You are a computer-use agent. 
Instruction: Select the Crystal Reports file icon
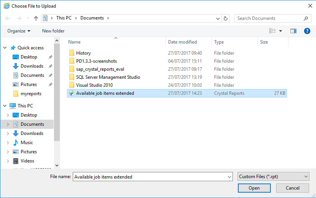click(x=71, y=93)
